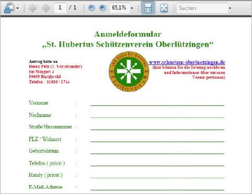252x194 pixels.
Task: Toggle the fit one full page view
Action: click(164, 8)
